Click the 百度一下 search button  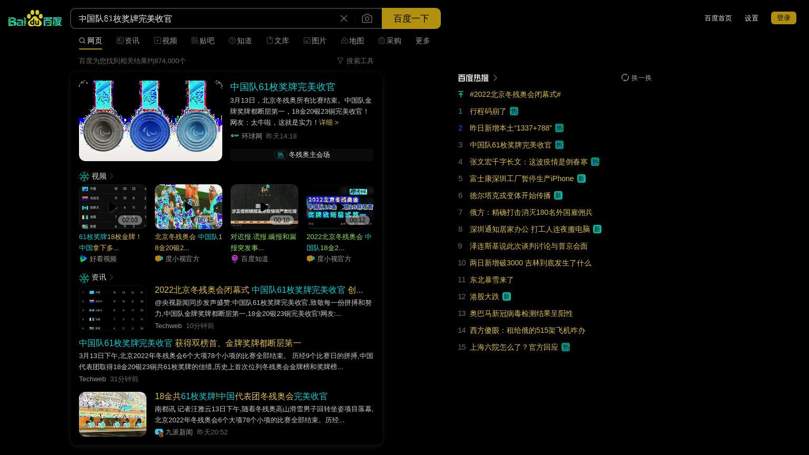(x=411, y=18)
